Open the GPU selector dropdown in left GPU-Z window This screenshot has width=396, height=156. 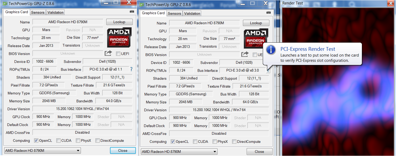(x=42, y=150)
